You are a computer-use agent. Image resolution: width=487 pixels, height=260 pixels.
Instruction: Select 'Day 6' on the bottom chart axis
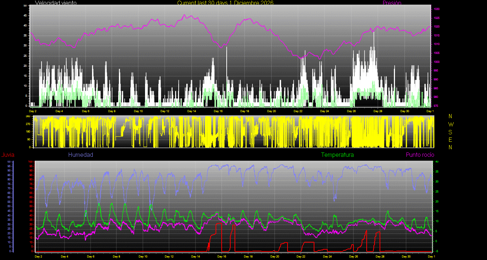click(x=91, y=256)
